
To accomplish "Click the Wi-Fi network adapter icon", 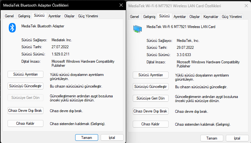I will click(137, 29).
